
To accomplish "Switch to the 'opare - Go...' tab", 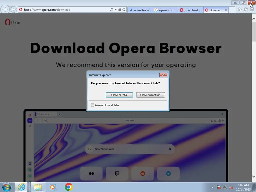I will (x=165, y=10).
